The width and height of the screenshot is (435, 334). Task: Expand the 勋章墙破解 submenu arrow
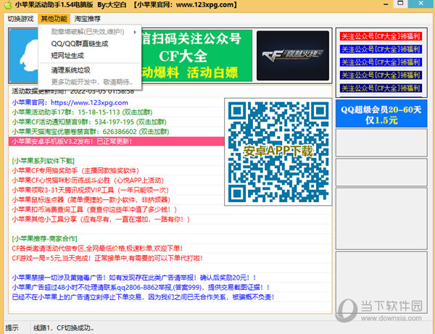pyautogui.click(x=135, y=32)
